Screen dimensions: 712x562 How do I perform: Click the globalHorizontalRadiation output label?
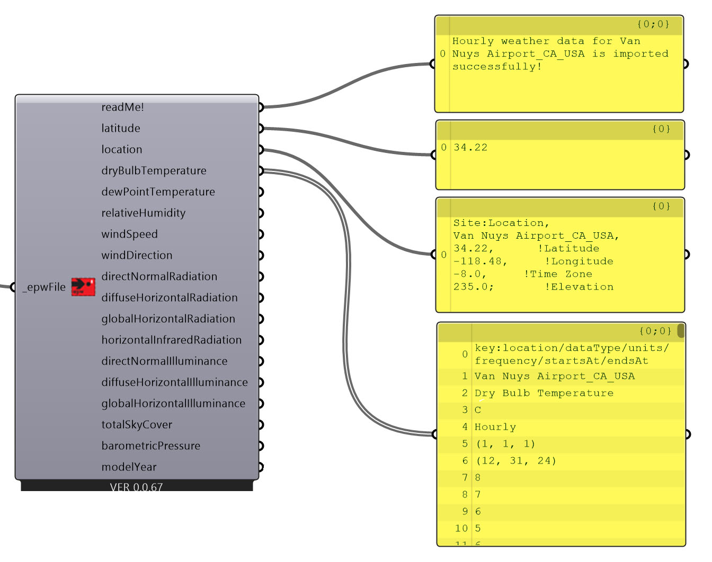[168, 319]
